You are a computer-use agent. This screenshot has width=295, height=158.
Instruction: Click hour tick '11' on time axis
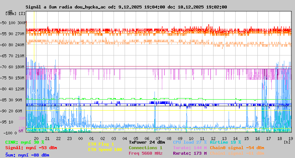[x=202, y=139]
